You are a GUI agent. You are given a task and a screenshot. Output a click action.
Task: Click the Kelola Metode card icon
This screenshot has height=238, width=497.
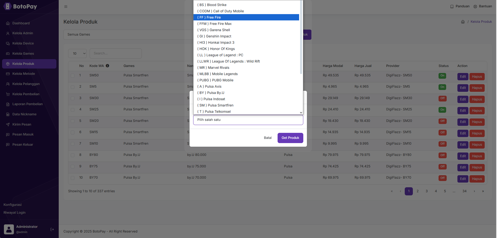(x=8, y=74)
